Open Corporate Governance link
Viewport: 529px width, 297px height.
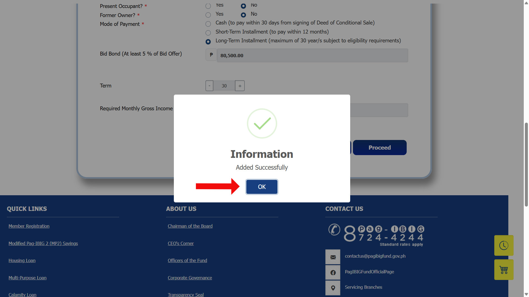(190, 278)
